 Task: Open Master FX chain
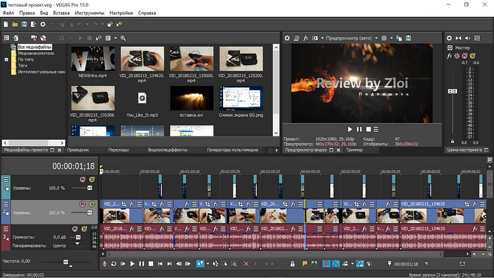[x=450, y=56]
